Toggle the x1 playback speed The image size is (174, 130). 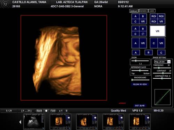coord(61,111)
